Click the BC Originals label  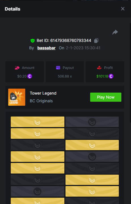point(41,101)
